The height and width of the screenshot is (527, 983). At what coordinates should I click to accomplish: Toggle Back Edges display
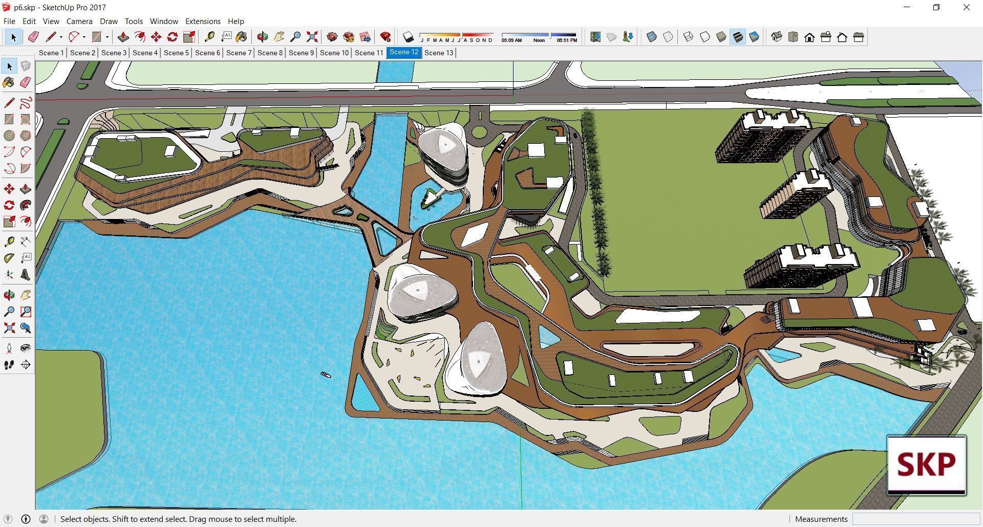(668, 37)
